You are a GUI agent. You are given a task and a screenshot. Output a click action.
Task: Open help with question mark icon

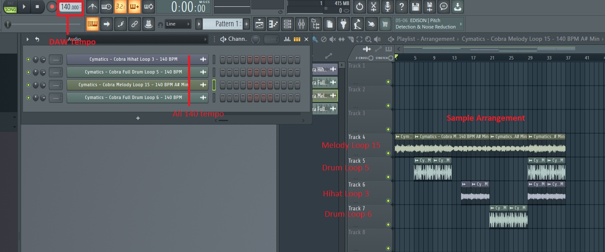402,7
